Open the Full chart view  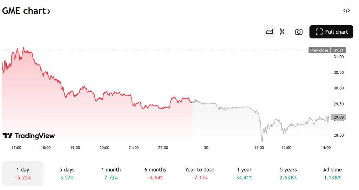[x=331, y=32]
